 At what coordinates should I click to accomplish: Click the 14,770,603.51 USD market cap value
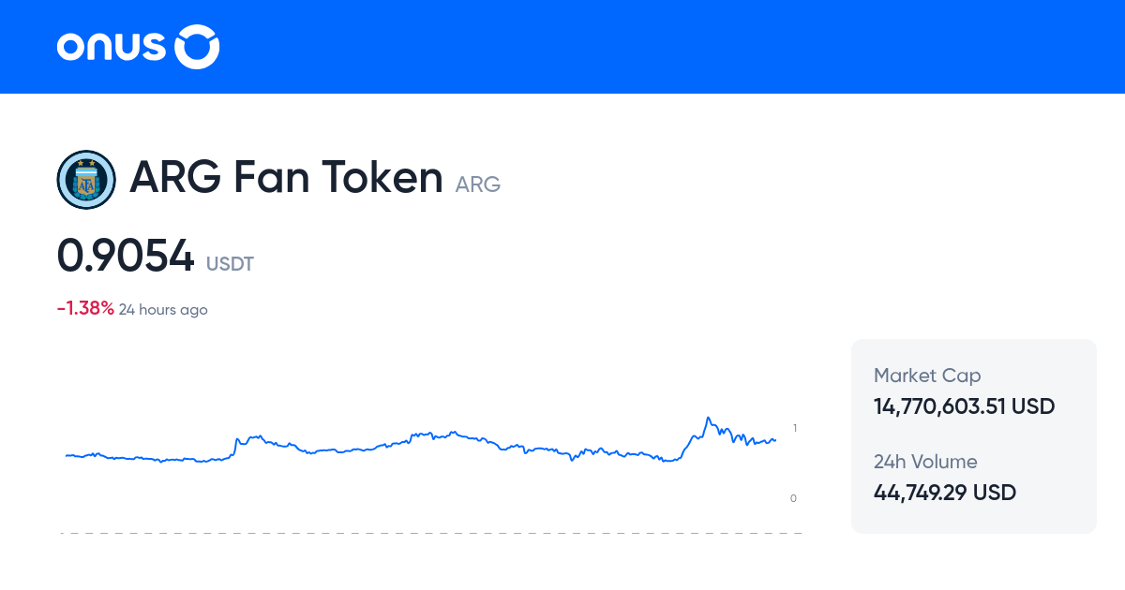[x=964, y=406]
